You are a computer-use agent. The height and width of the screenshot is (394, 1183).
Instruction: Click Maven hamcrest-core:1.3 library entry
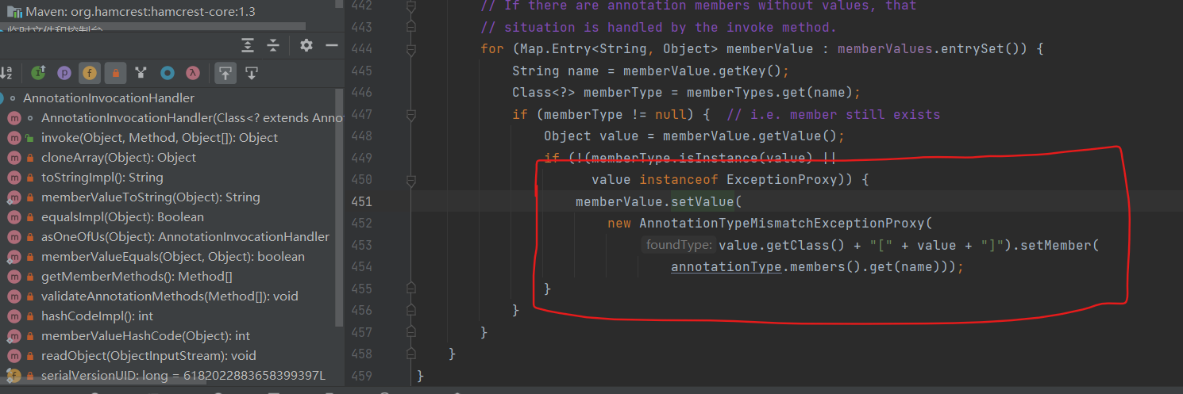pyautogui.click(x=131, y=12)
